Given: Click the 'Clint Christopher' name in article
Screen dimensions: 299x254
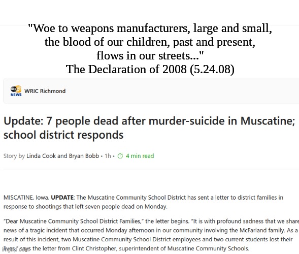Looking at the screenshot, I should [x=94, y=248].
